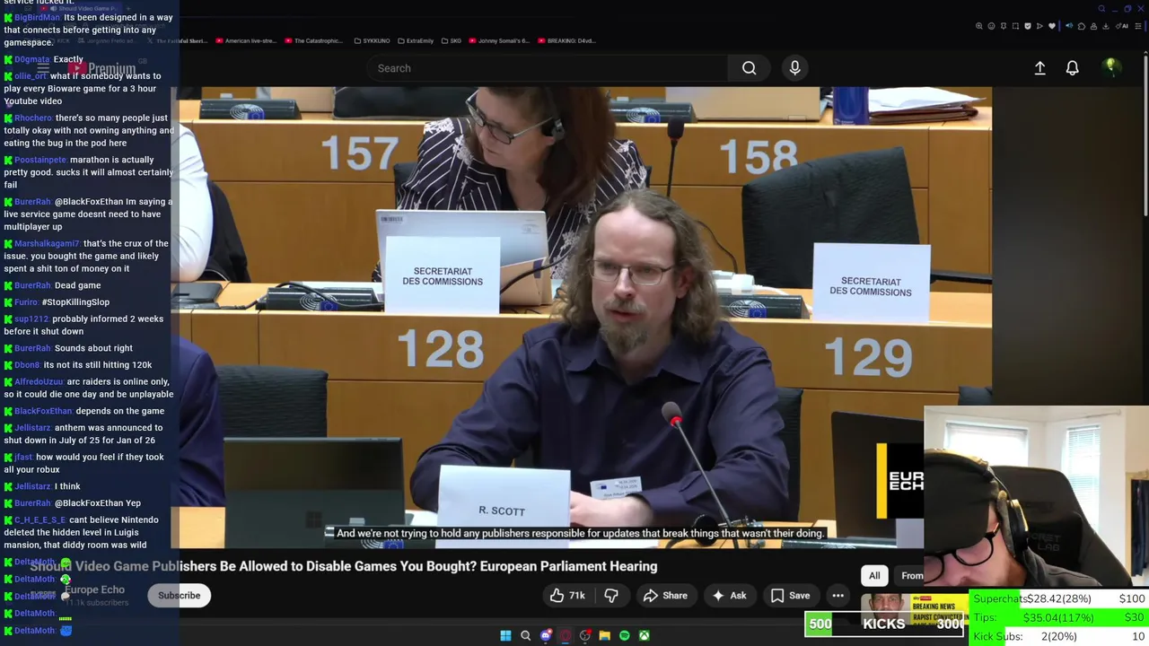The height and width of the screenshot is (646, 1149).
Task: Open the browser zoom magnifier icon
Action: pyautogui.click(x=979, y=26)
